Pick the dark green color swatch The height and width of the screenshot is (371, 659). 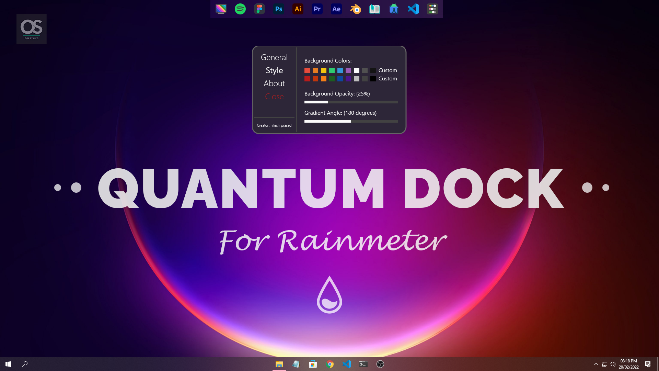tap(332, 79)
